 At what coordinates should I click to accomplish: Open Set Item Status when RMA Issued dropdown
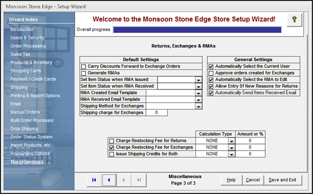[198, 80]
